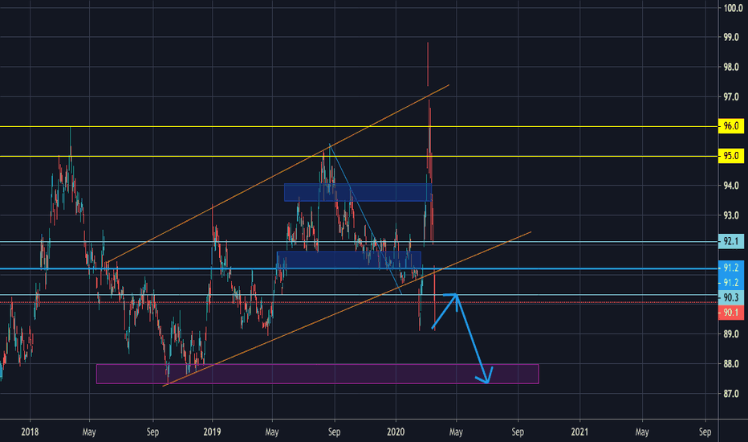Click the yellow 96.0 price label
The image size is (748, 442).
[x=731, y=126]
